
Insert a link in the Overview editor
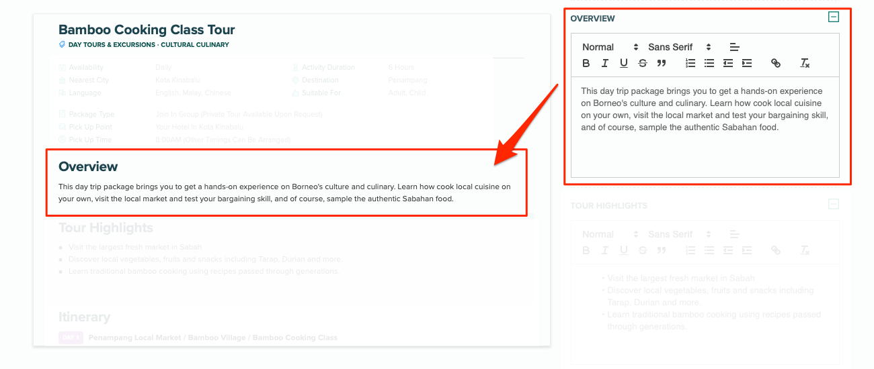click(776, 63)
